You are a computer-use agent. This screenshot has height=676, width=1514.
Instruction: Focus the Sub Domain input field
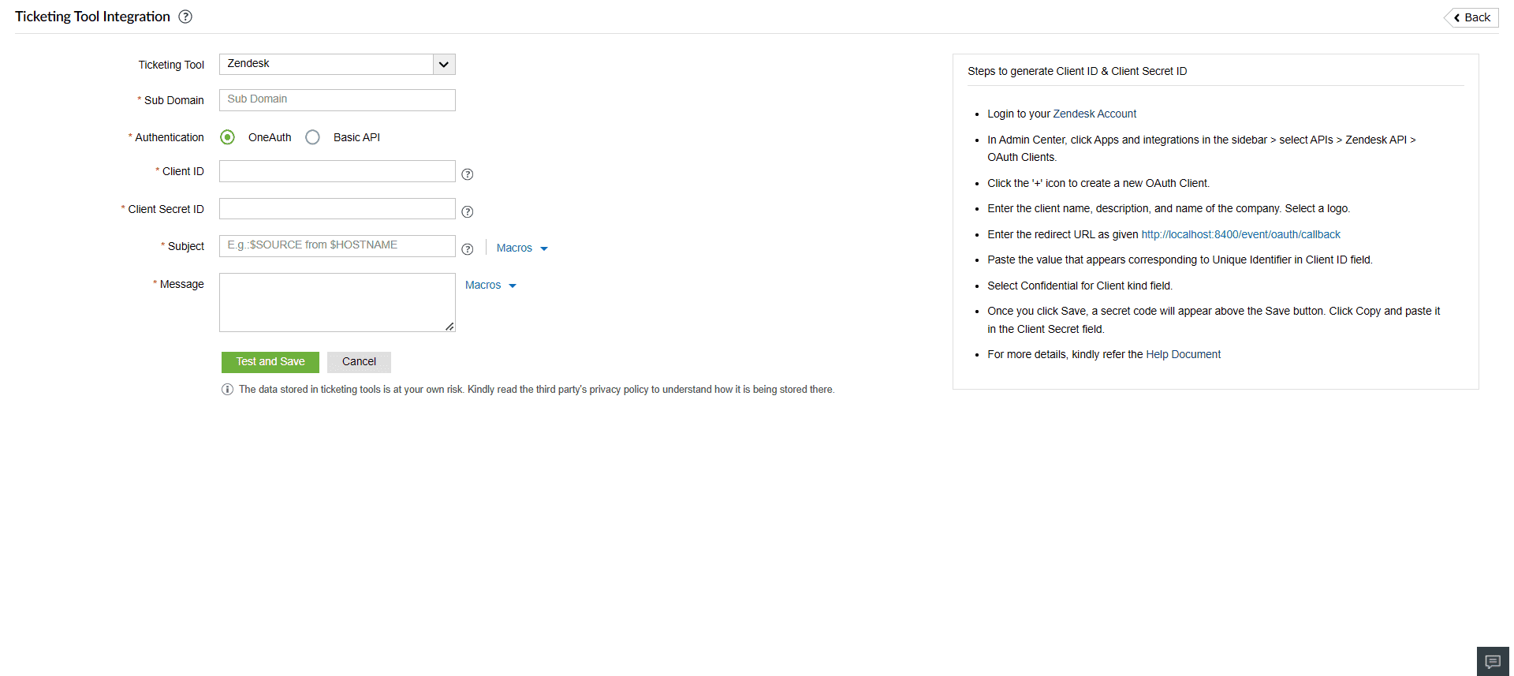(337, 100)
